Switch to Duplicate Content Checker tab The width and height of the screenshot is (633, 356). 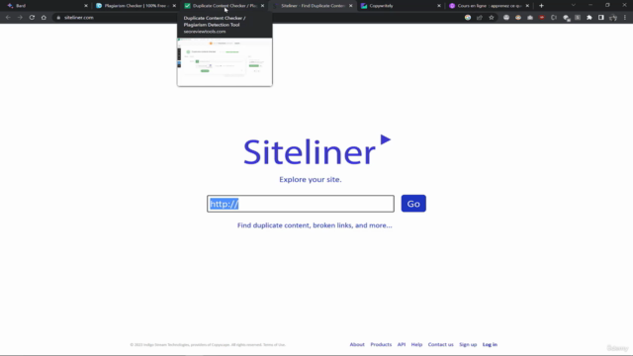[x=224, y=6]
